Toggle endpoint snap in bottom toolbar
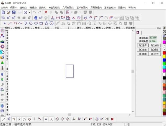 [3, 119]
